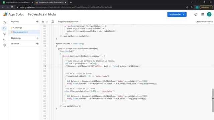Viewport: 214px width, 120px height.
Task: Add a service with Servicios plus
Action: 37,44
